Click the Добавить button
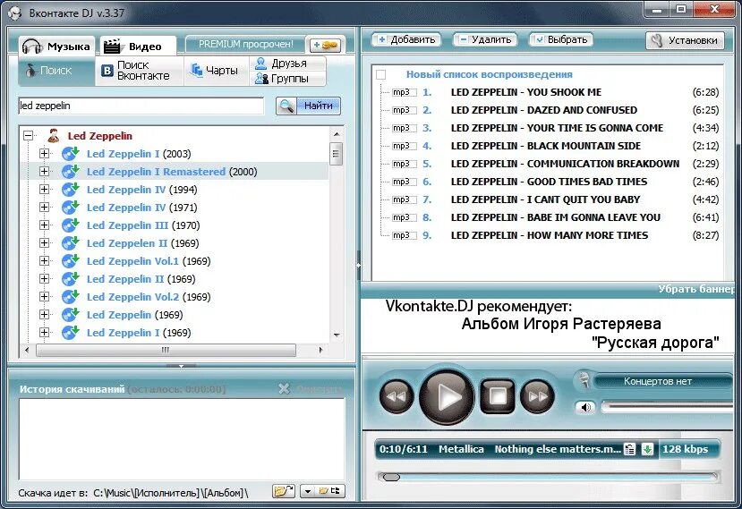The image size is (742, 509). pyautogui.click(x=406, y=39)
